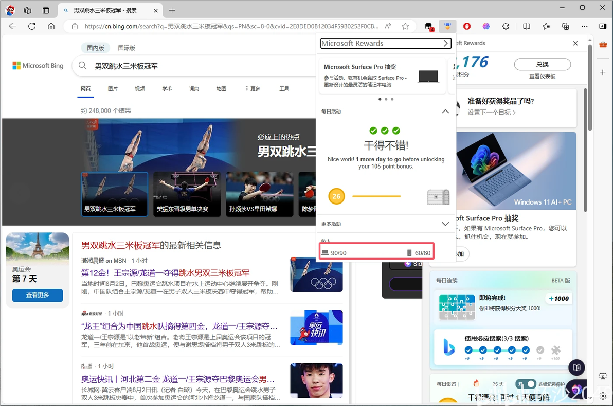Refresh the page

pos(32,26)
